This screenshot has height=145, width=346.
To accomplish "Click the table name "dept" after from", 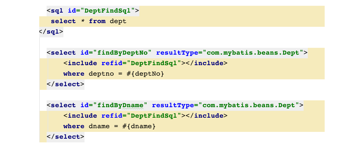I will [118, 21].
